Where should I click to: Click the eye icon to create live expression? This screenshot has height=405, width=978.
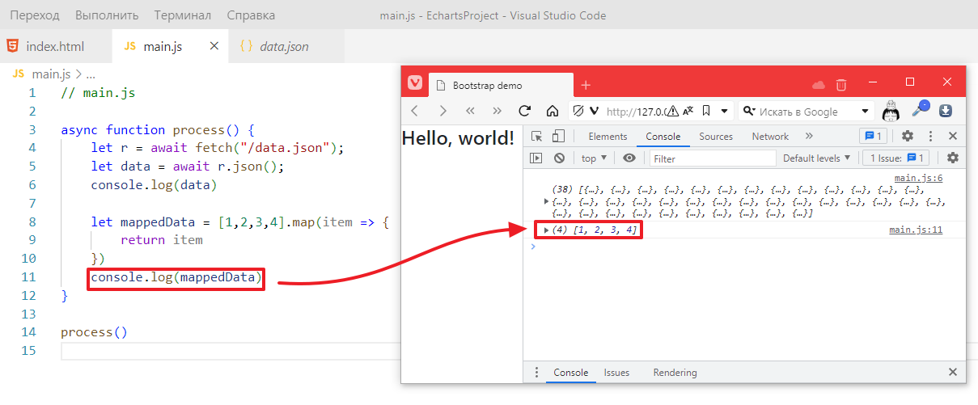[x=629, y=158]
